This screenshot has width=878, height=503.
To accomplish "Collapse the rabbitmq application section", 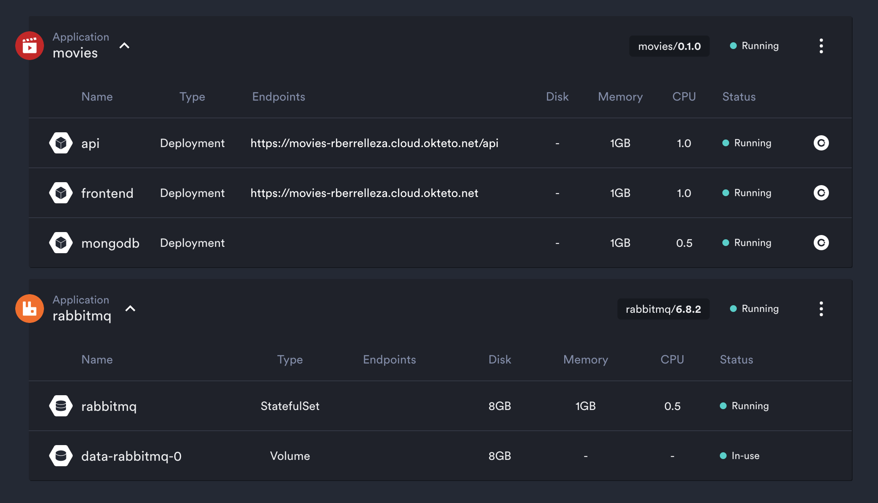I will (x=130, y=309).
